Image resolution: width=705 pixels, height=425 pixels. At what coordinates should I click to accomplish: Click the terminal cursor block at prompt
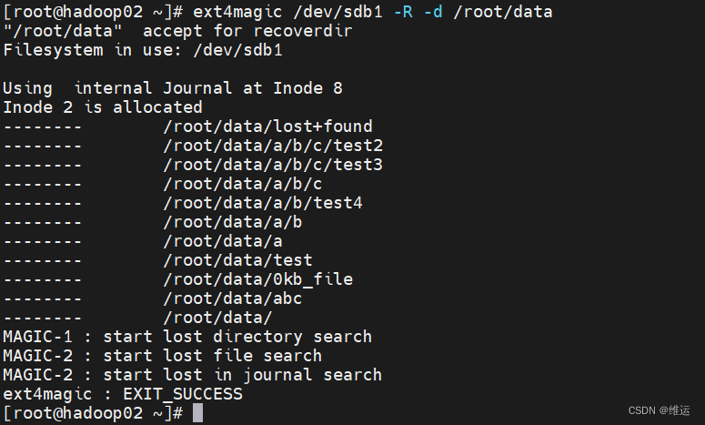pyautogui.click(x=197, y=413)
